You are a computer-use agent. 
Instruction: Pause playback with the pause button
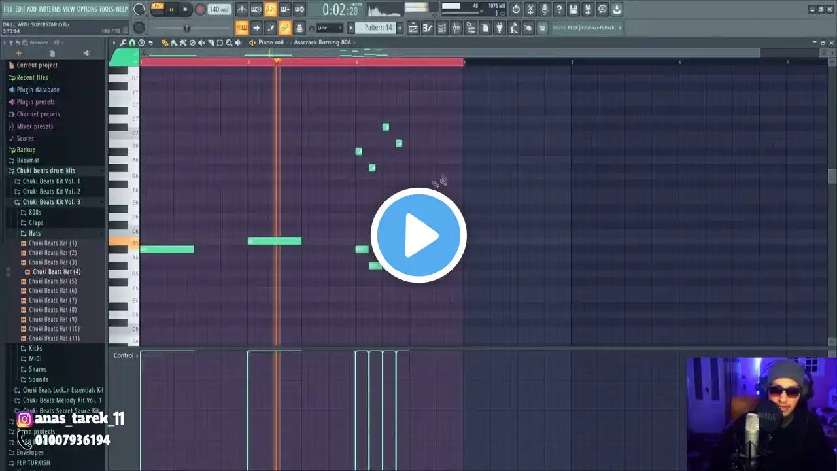(x=171, y=9)
